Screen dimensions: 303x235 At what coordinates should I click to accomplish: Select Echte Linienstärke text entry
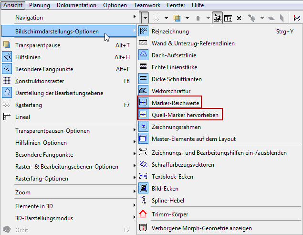point(174,67)
